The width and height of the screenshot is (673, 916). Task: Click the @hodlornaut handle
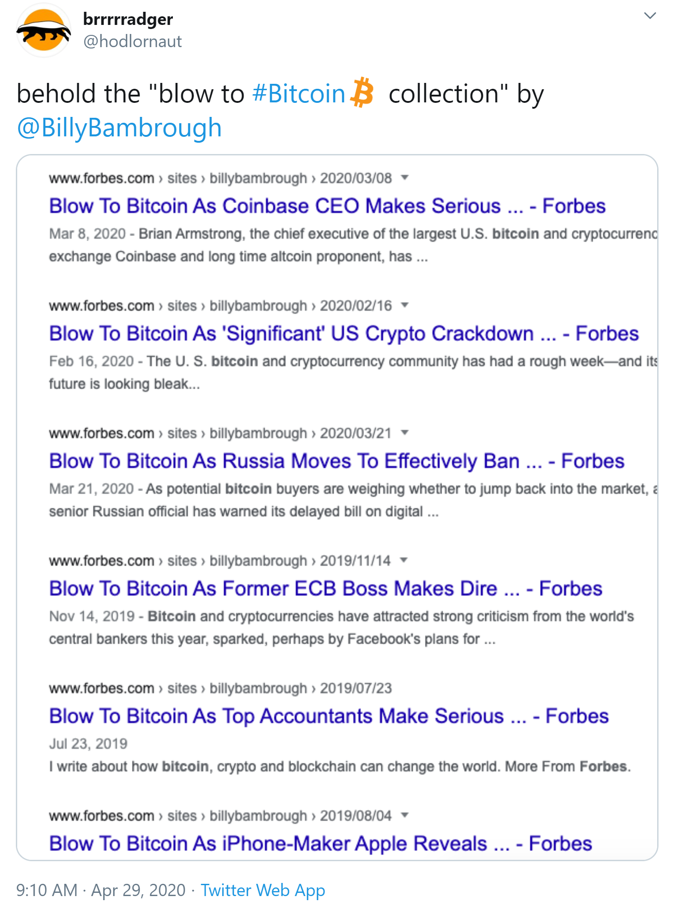coord(131,41)
